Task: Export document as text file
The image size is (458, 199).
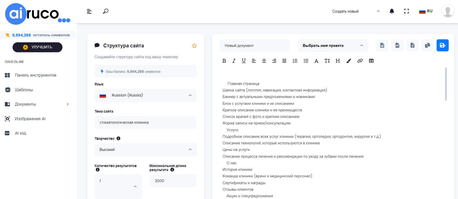Action: 412,45
